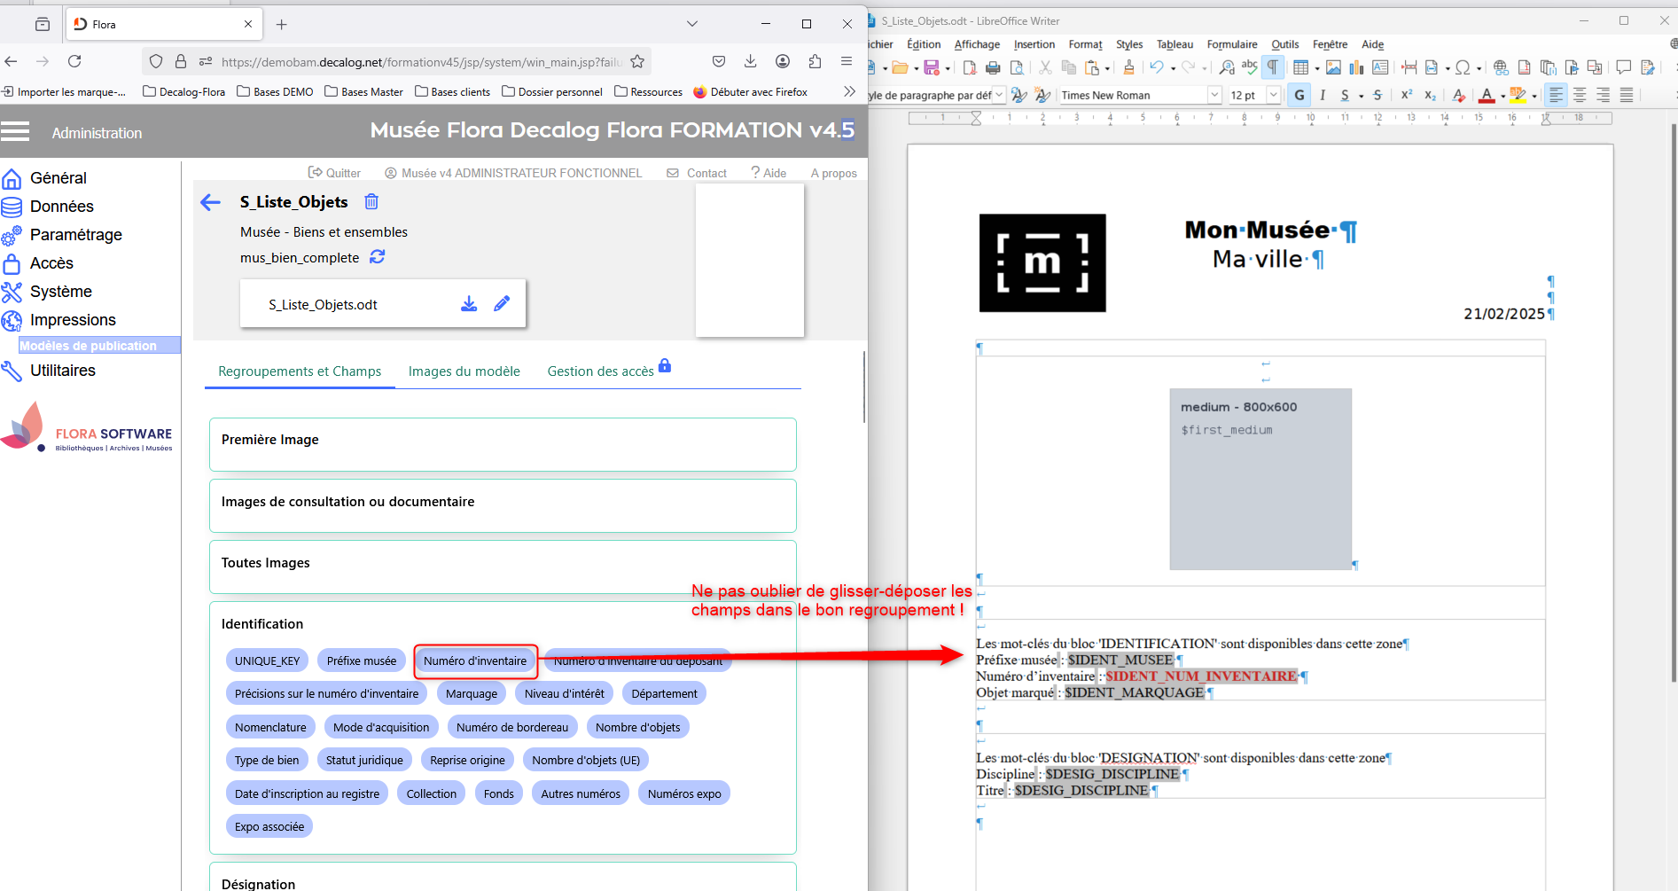The width and height of the screenshot is (1678, 891).
Task: Click the refresh icon beside mus_bien_complete
Action: coord(378,257)
